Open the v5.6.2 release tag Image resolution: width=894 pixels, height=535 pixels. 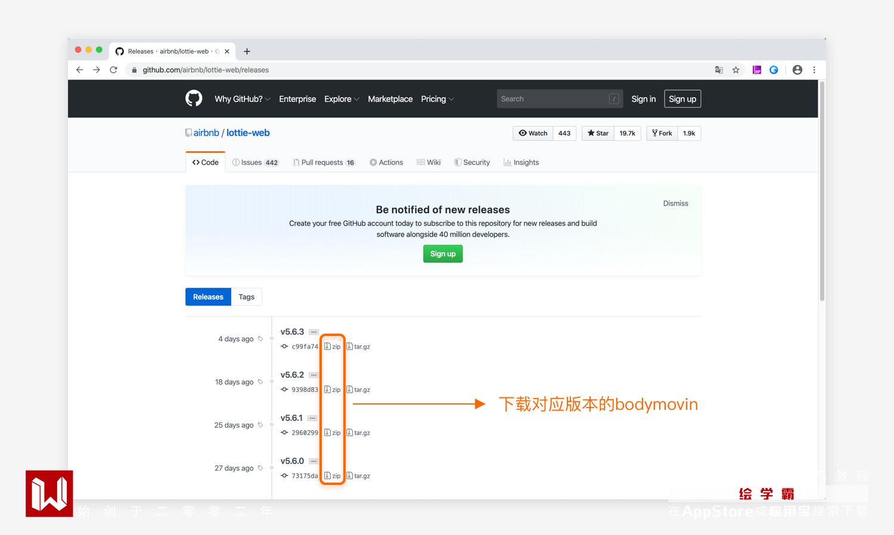(x=292, y=375)
